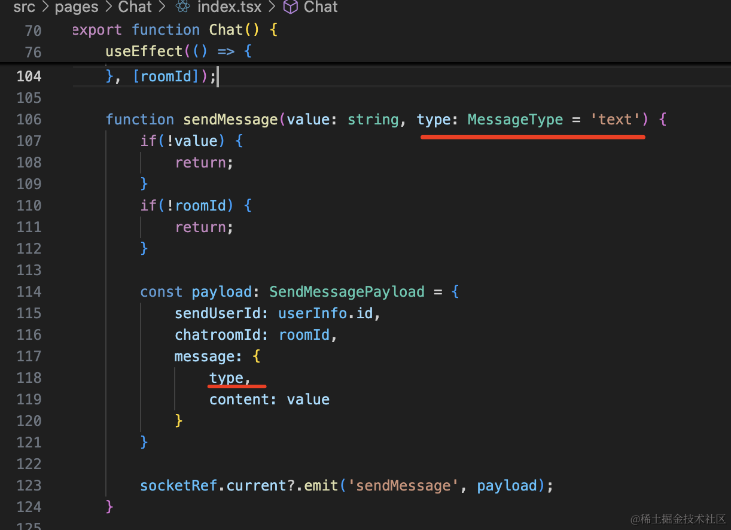Select the Chat folder breadcrumb after pages
The height and width of the screenshot is (530, 731).
(x=135, y=7)
